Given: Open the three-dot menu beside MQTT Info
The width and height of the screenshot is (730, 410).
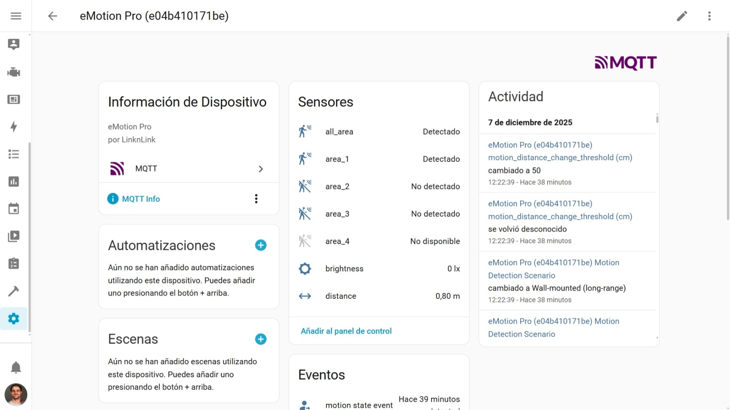Looking at the screenshot, I should [x=256, y=198].
